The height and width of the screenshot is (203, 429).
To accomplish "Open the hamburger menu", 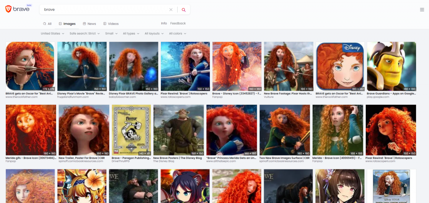I will tap(421, 10).
